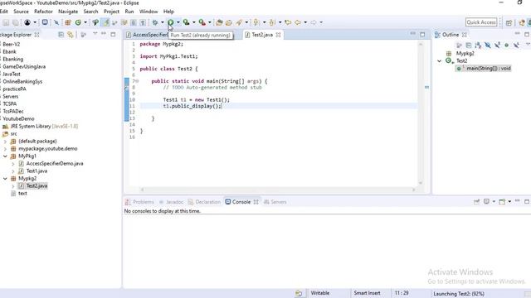Click the New Java Package icon

point(68,22)
